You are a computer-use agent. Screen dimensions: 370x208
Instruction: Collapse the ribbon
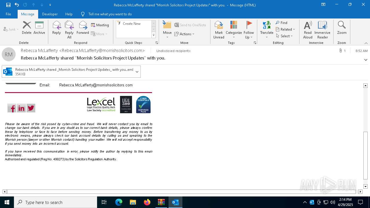(x=366, y=43)
